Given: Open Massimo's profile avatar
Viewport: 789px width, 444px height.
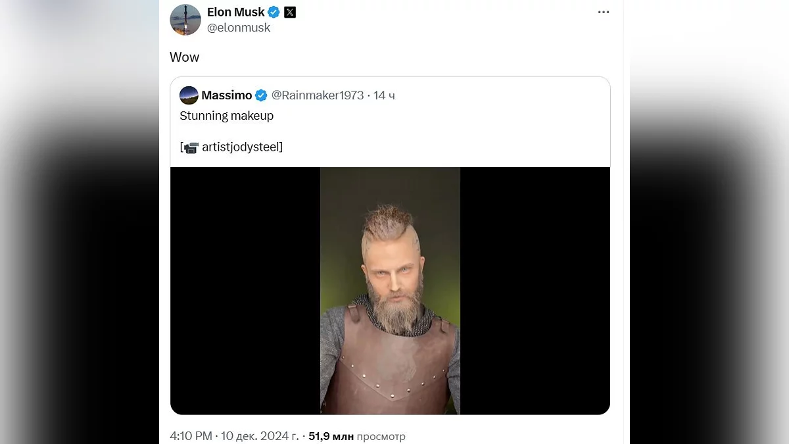Looking at the screenshot, I should click(x=189, y=95).
